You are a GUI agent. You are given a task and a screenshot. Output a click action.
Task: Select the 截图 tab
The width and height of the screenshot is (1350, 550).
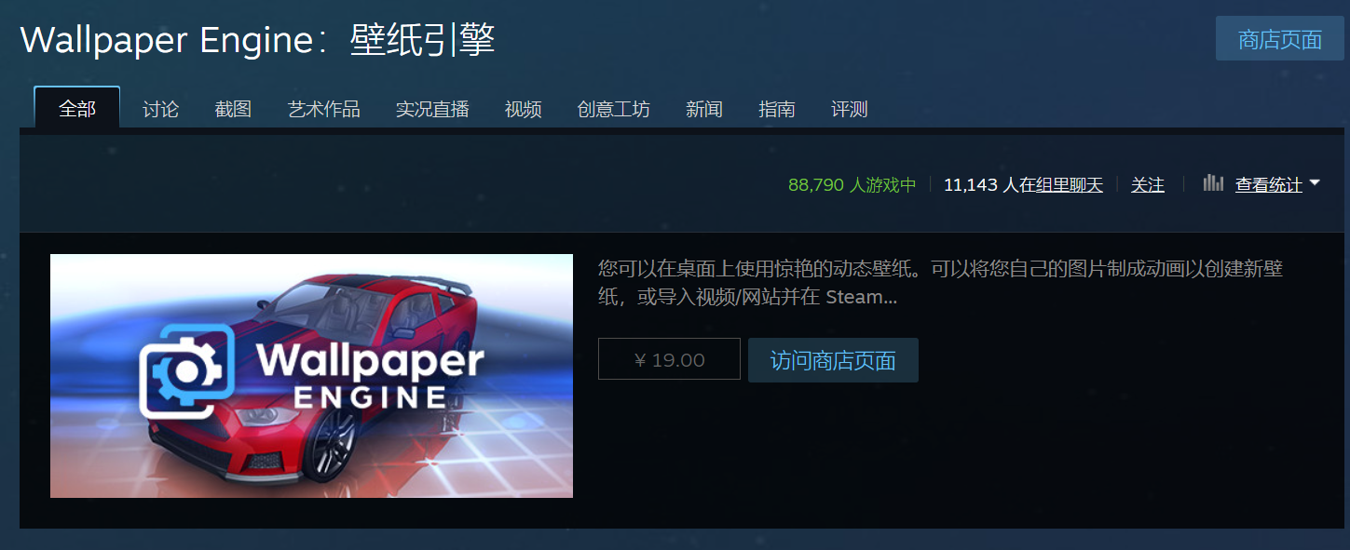click(x=233, y=109)
